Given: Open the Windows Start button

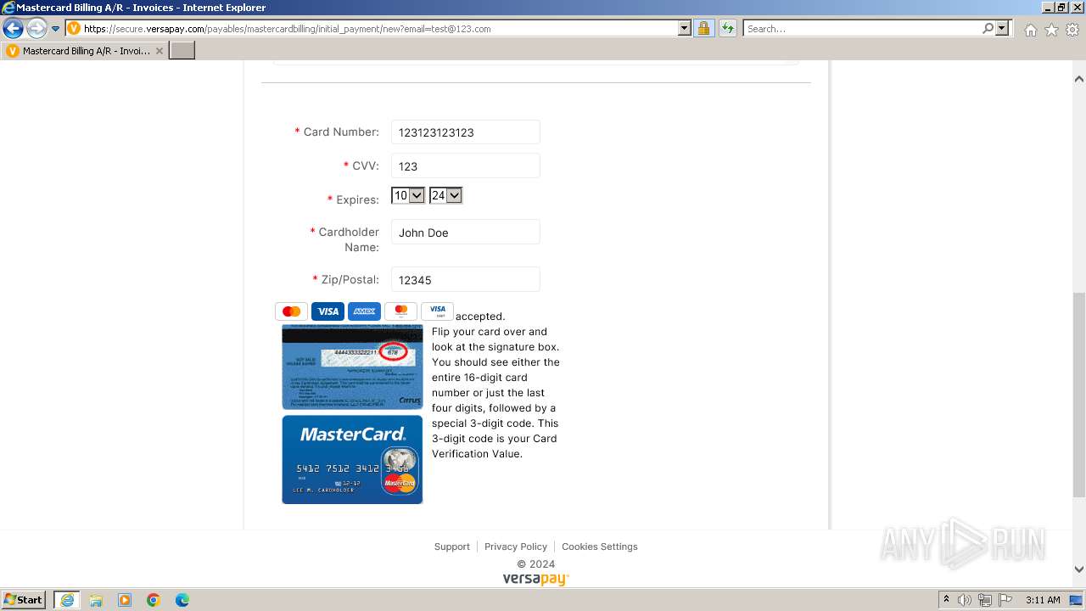Looking at the screenshot, I should point(24,600).
